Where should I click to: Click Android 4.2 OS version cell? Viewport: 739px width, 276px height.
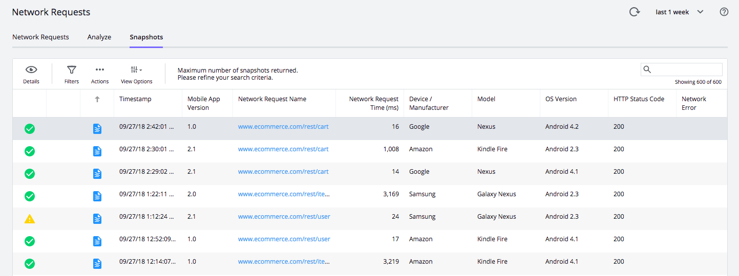click(x=562, y=127)
